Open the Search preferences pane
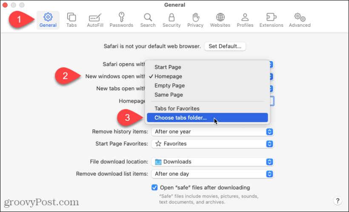The width and height of the screenshot is (349, 212). click(148, 20)
